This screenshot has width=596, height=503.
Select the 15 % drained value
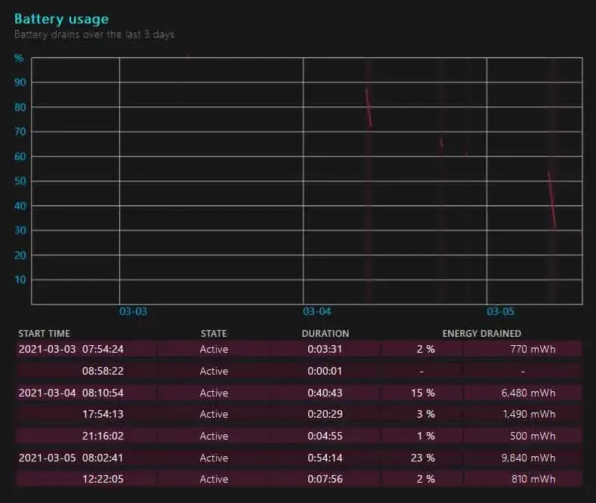pos(423,393)
